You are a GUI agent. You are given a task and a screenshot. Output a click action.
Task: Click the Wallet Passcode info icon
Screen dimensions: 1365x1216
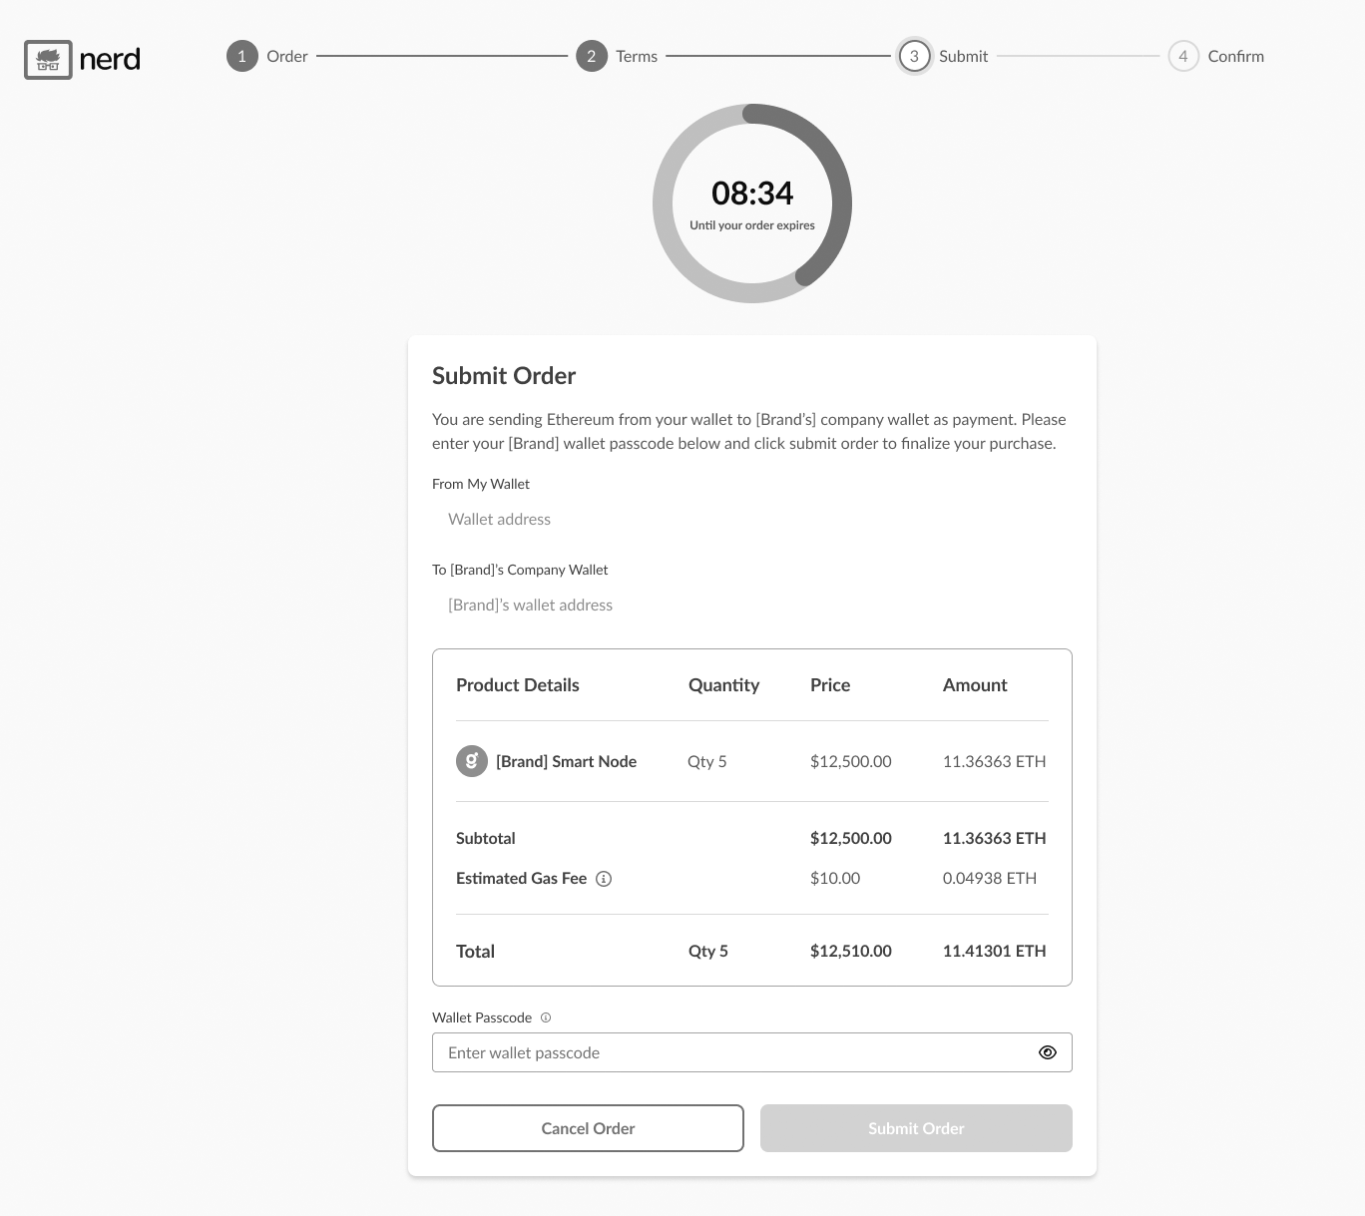point(546,1017)
